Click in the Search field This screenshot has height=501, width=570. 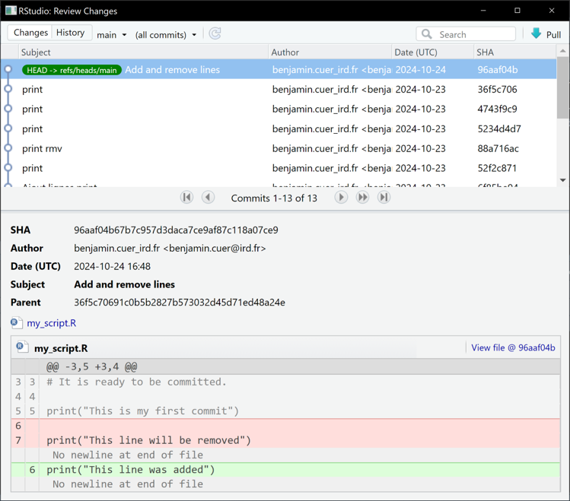pyautogui.click(x=473, y=34)
